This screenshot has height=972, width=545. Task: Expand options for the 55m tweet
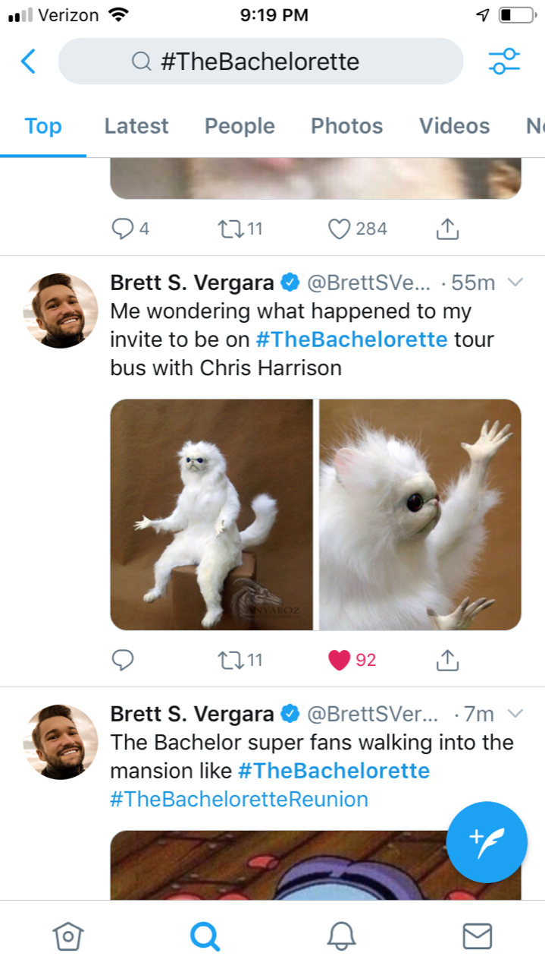pyautogui.click(x=515, y=283)
